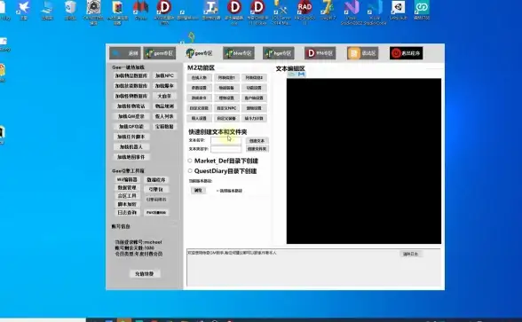Image resolution: width=522 pixels, height=322 pixels.
Task: Open the 日志查询 tool
Action: click(127, 213)
